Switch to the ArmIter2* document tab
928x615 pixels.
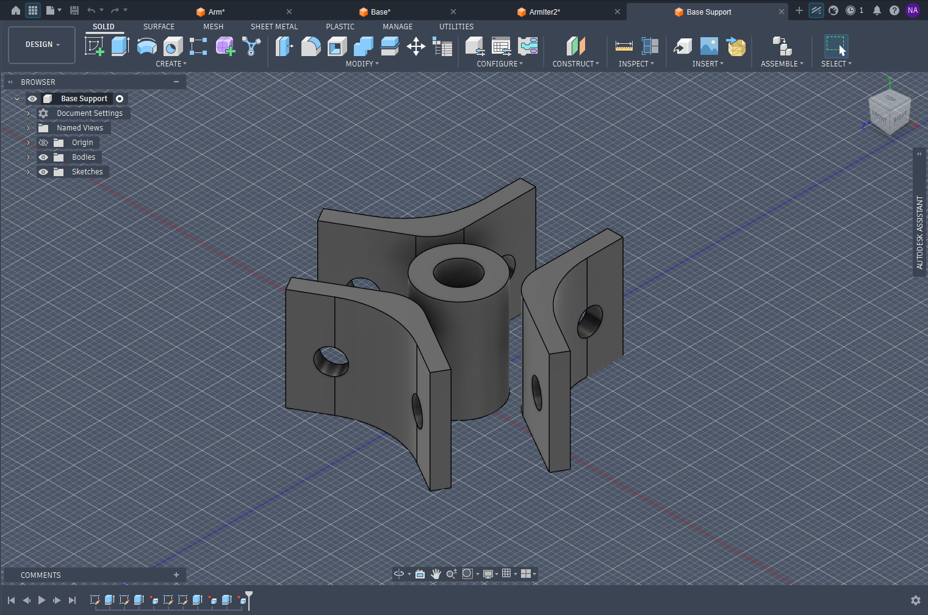tap(544, 12)
